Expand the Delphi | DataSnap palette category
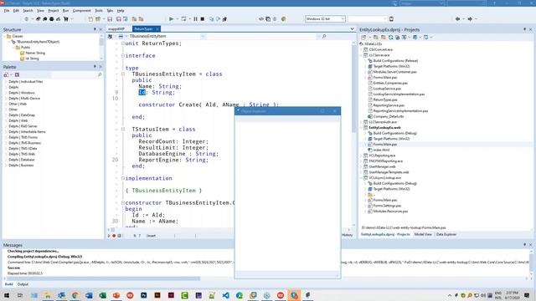536x301 pixels. [x=6, y=115]
